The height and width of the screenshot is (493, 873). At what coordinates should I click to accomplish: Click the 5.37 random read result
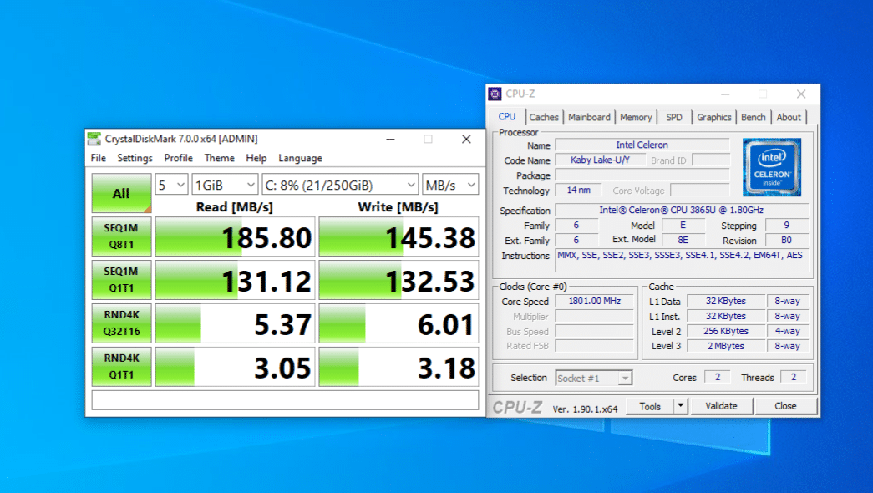pos(235,323)
